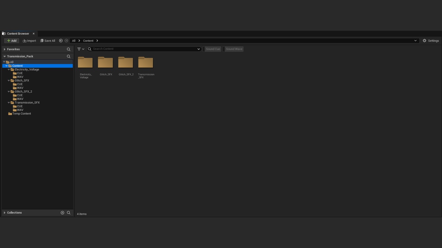Open the saved searches dropdown in search box
Image resolution: width=442 pixels, height=248 pixels.
click(199, 49)
